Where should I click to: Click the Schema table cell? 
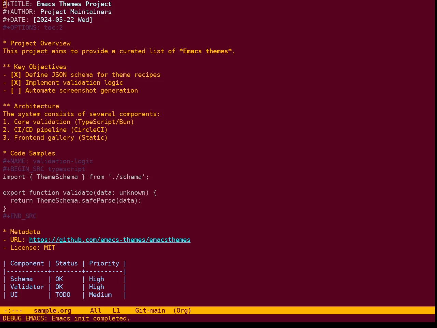click(22, 279)
